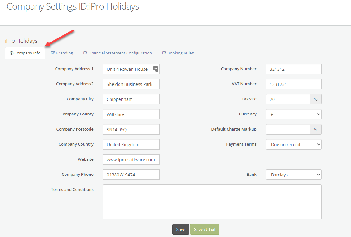Screen dimensions: 351x237
Task: Click inside the Terms and Conditions text area
Action: tap(212, 202)
